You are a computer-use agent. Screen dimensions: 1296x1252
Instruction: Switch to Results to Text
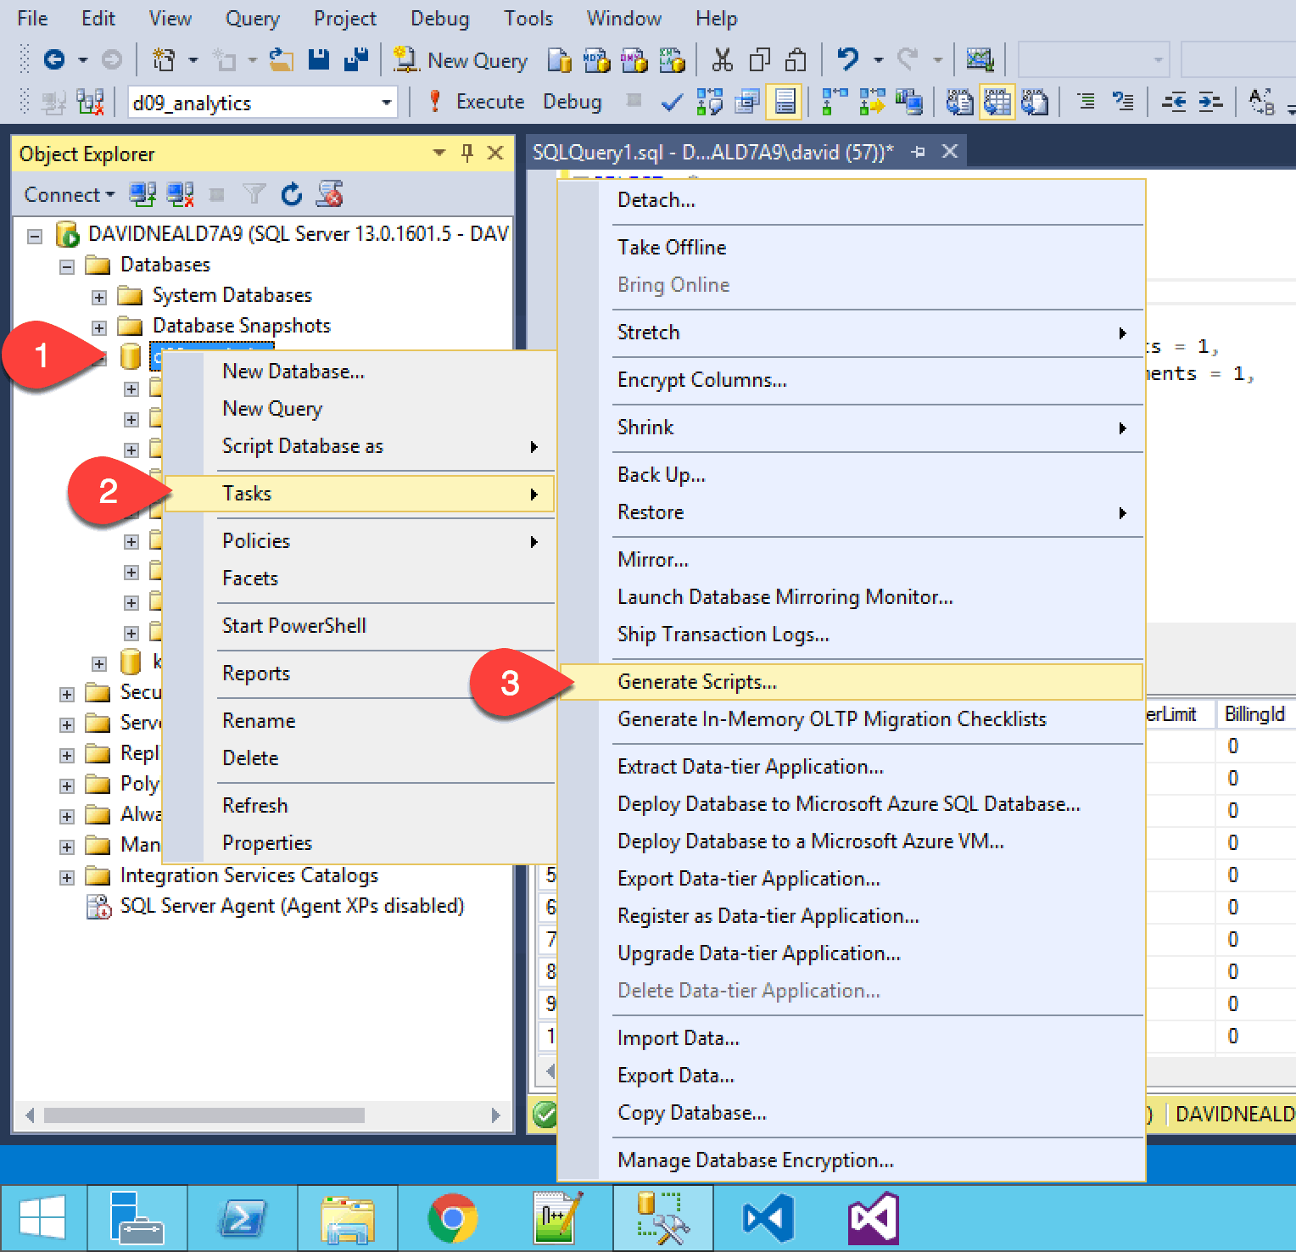click(x=960, y=103)
